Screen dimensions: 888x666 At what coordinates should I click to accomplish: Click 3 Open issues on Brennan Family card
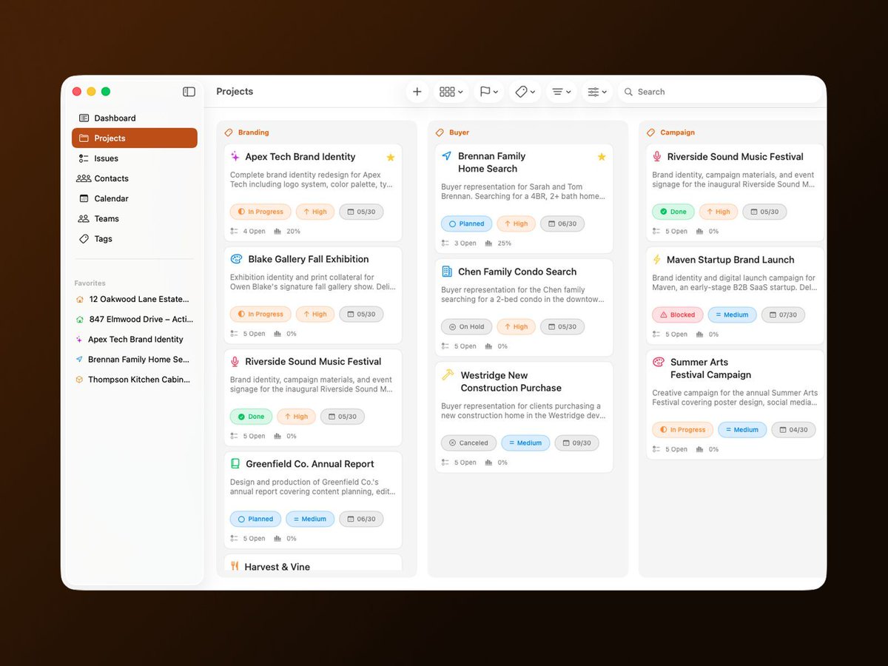click(x=459, y=243)
